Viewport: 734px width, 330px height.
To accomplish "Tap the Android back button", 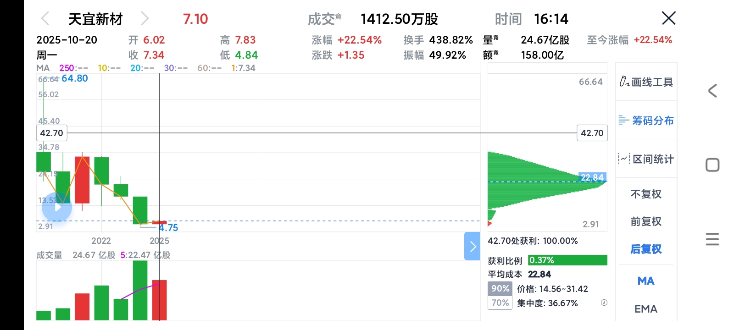I will coord(712,91).
